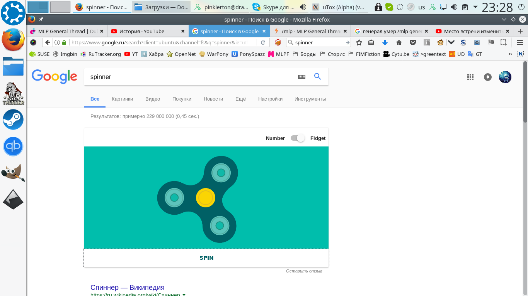Launch War Thunder from the left dock
Screen dimensions: 528x296
(13, 94)
